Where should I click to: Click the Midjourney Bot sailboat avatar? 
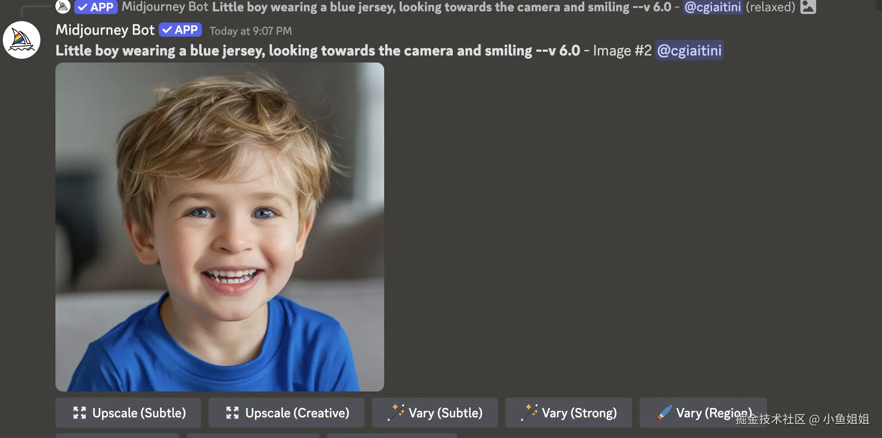coord(22,40)
